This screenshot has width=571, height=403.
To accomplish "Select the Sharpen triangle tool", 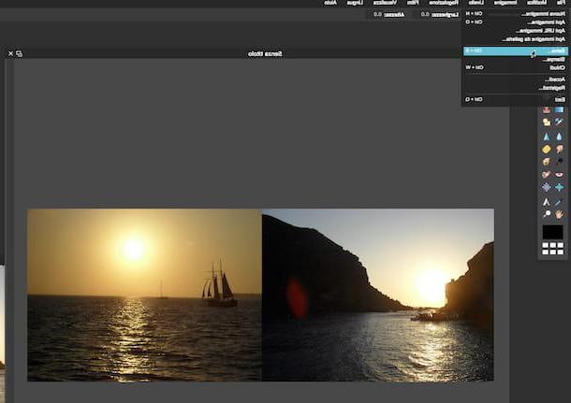I will [x=547, y=137].
